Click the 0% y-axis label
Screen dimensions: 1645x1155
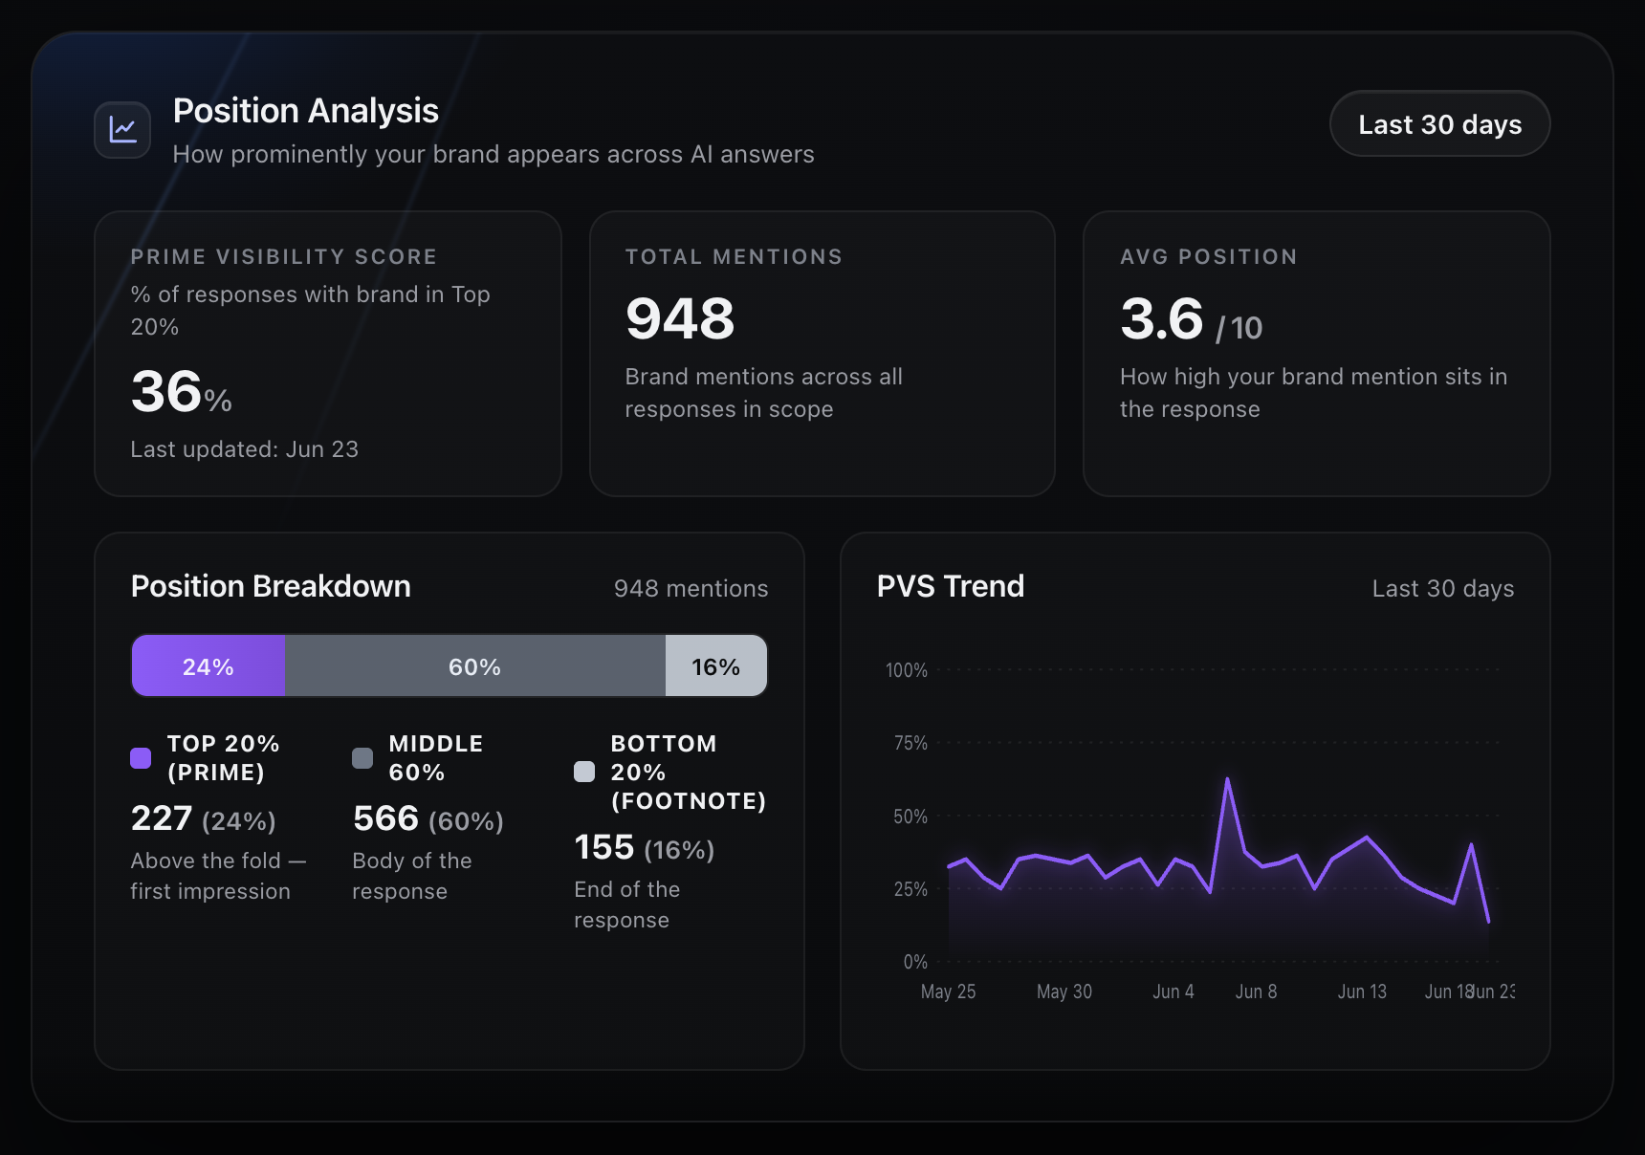(915, 962)
